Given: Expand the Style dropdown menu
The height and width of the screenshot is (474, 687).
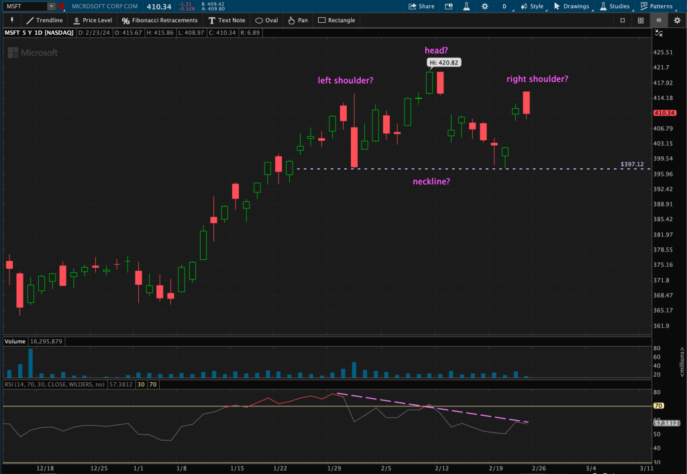Looking at the screenshot, I should tap(532, 6).
